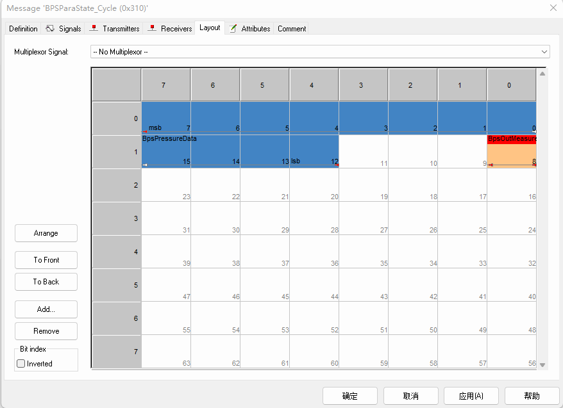Image resolution: width=563 pixels, height=408 pixels.
Task: Click column header 0
Action: 511,85
